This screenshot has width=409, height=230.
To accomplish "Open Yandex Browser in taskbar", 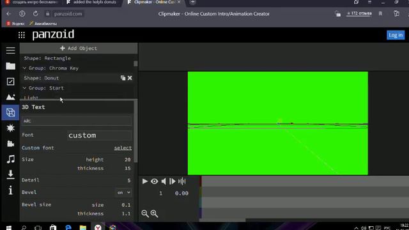I will click(98, 227).
